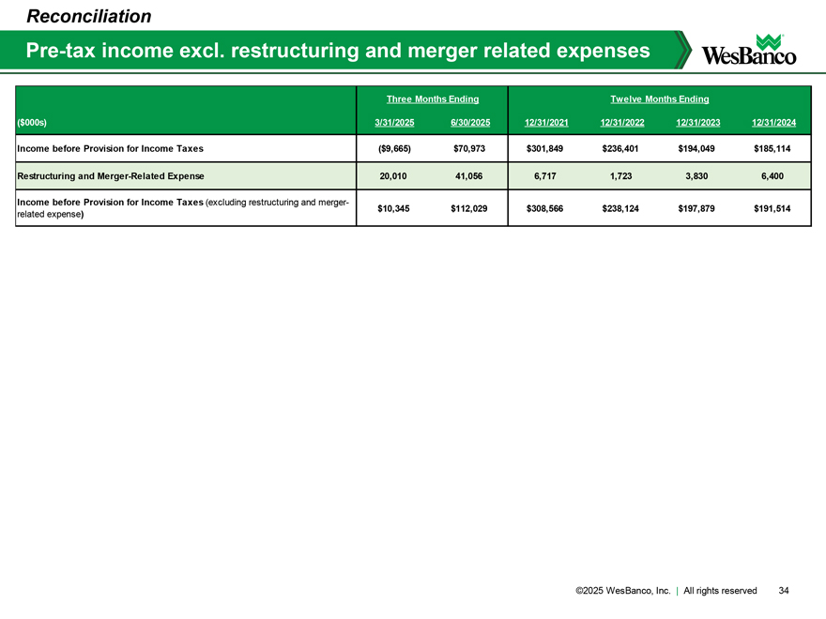Select 'Restructuring and Merger-Related Expense' row label
Screen dimensions: 826x619
tap(111, 175)
